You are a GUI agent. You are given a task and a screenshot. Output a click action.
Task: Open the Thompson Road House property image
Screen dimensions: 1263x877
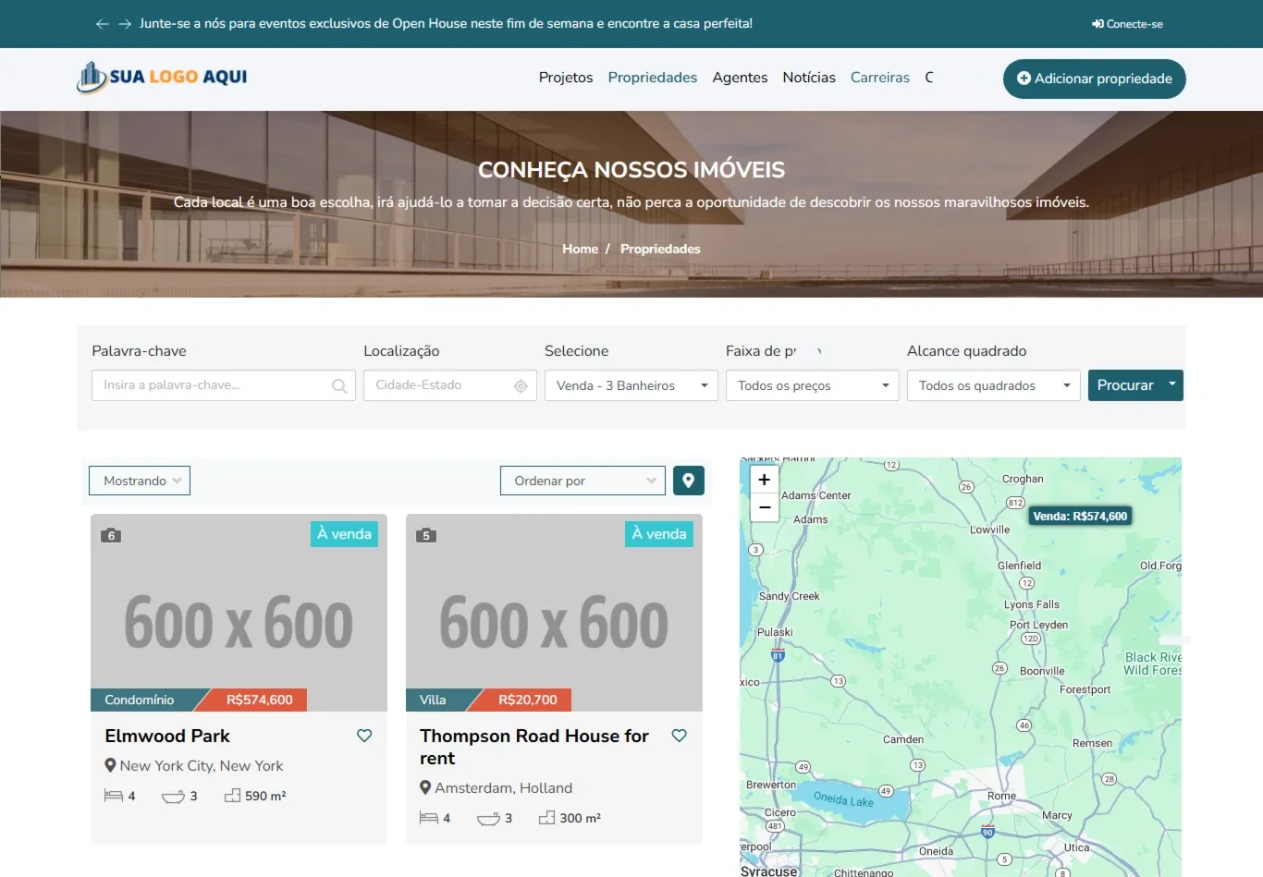554,613
